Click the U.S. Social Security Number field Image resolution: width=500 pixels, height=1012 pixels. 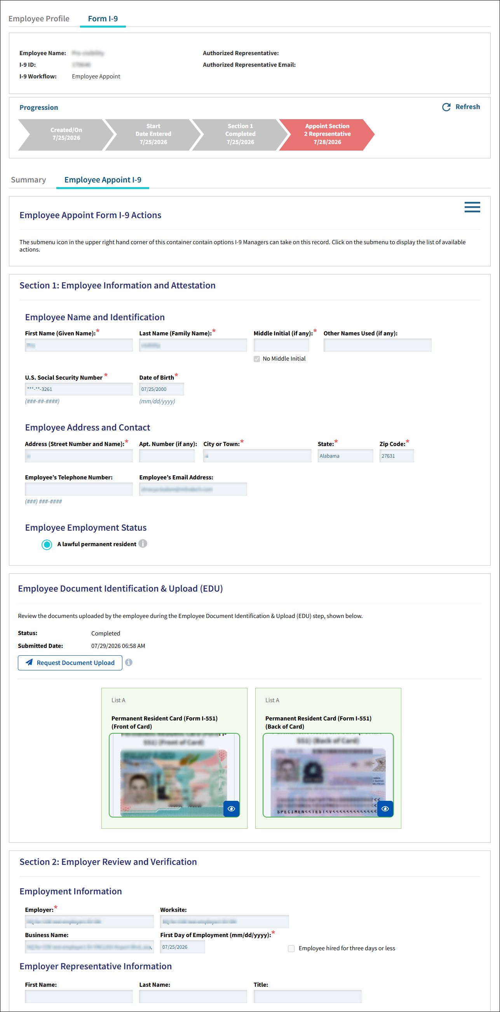coord(78,389)
